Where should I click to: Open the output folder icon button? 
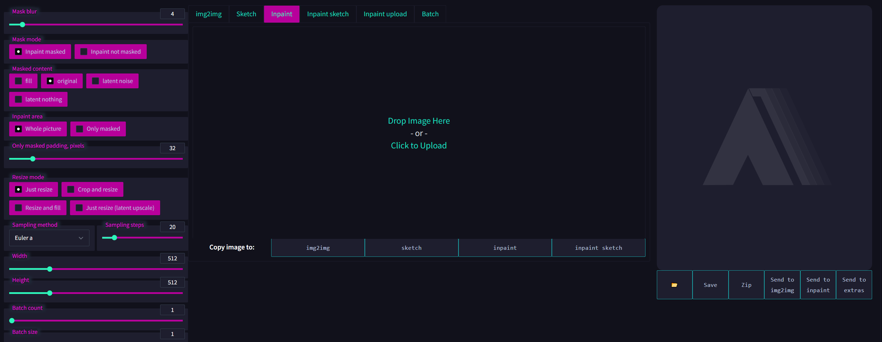pos(674,285)
